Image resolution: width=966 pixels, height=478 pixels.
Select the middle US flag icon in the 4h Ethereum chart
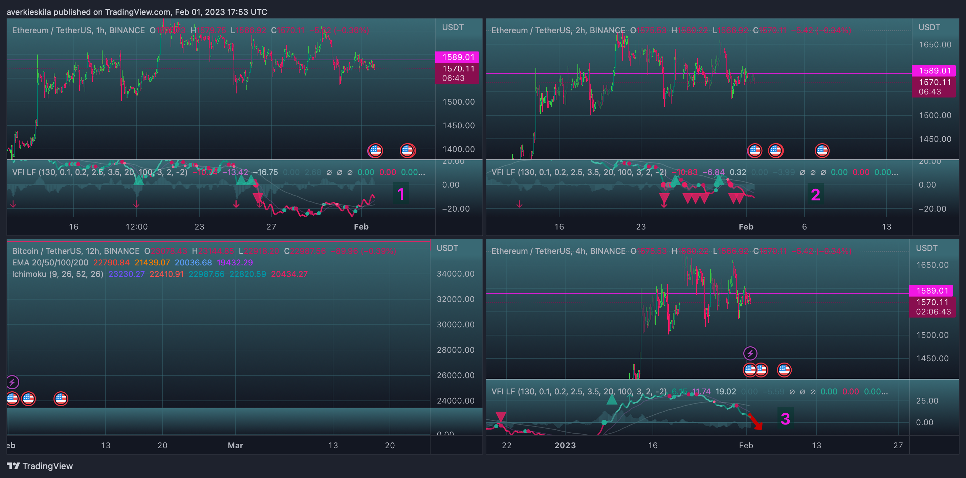(x=762, y=370)
